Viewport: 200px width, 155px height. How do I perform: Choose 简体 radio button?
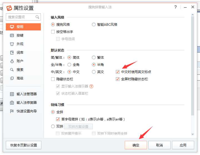tap(69, 58)
